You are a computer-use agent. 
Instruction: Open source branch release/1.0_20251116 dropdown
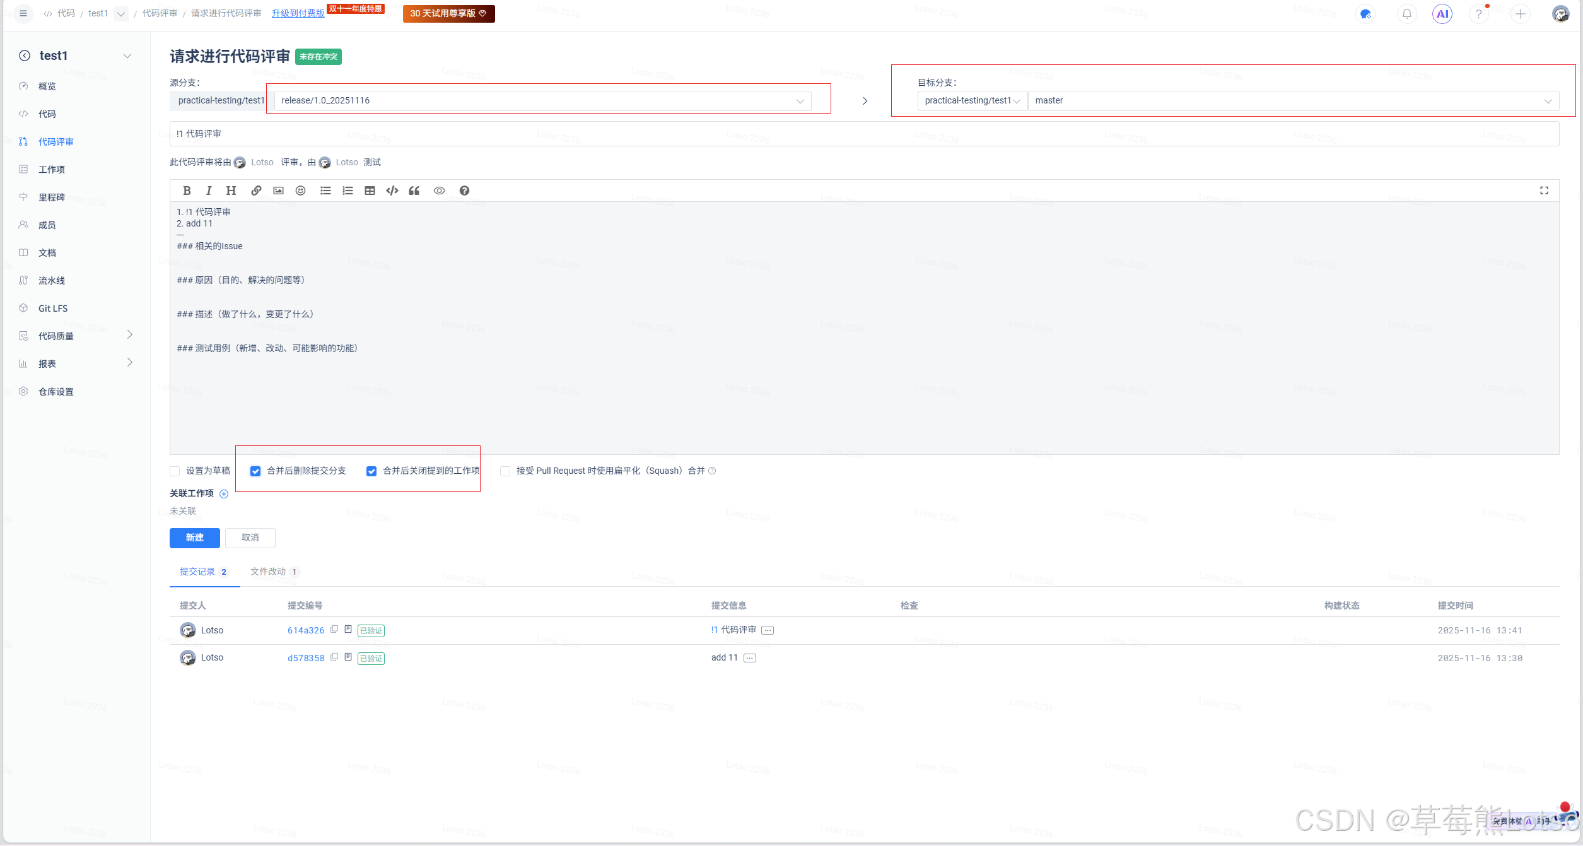coord(542,101)
